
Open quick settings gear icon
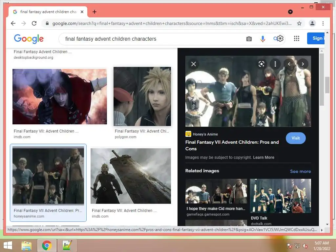tap(280, 39)
